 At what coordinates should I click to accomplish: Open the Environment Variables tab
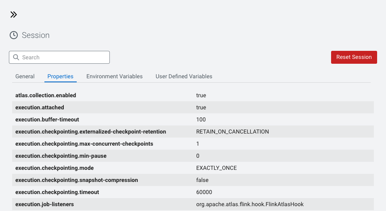[x=114, y=76]
